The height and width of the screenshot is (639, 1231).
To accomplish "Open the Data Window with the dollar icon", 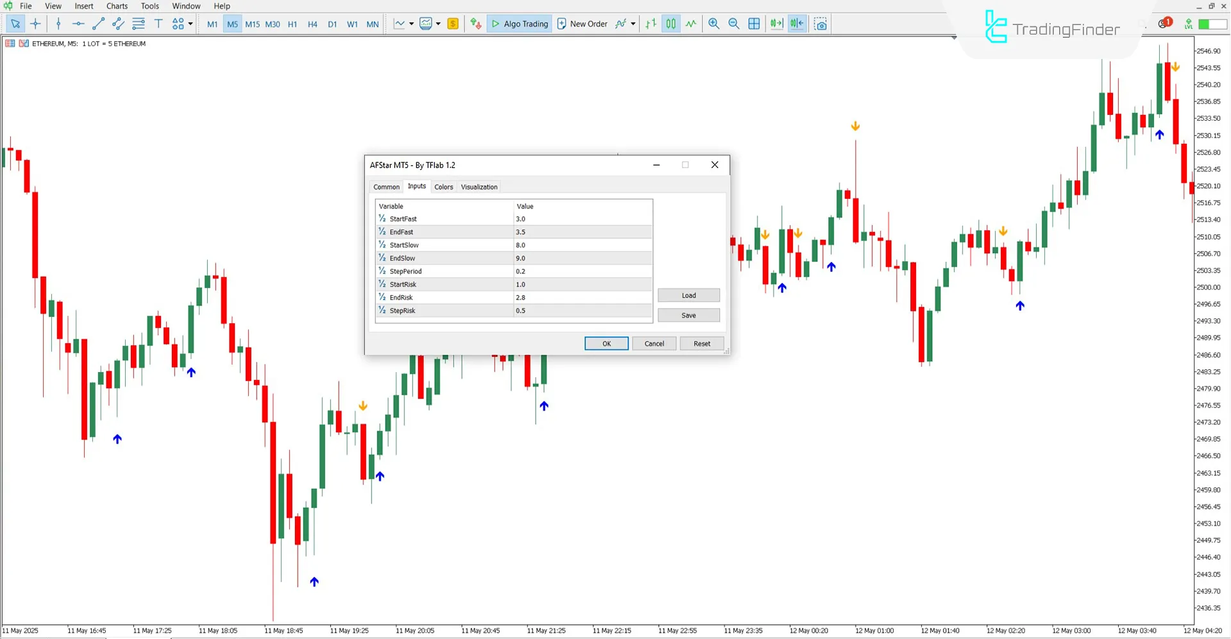I will (x=453, y=24).
